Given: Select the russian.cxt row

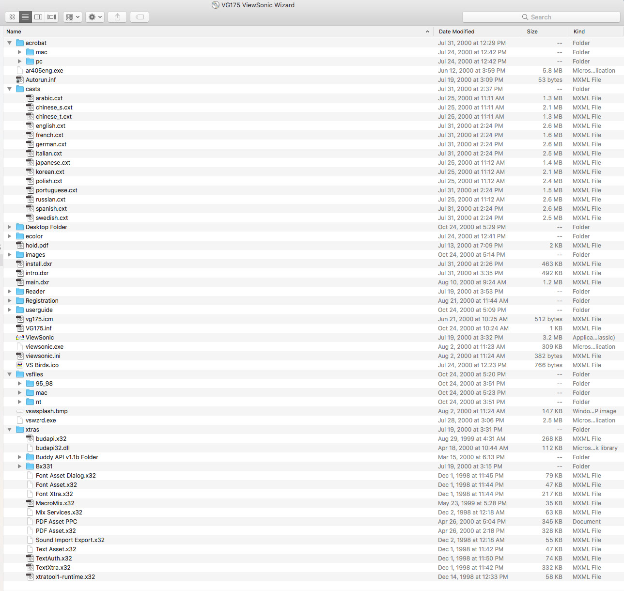Looking at the screenshot, I should click(x=313, y=200).
